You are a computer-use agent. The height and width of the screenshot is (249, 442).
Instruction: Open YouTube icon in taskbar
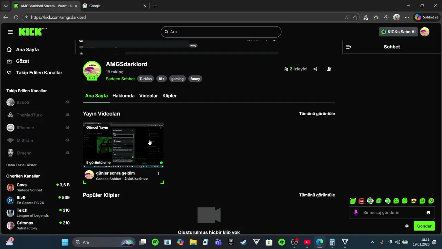coord(307,242)
